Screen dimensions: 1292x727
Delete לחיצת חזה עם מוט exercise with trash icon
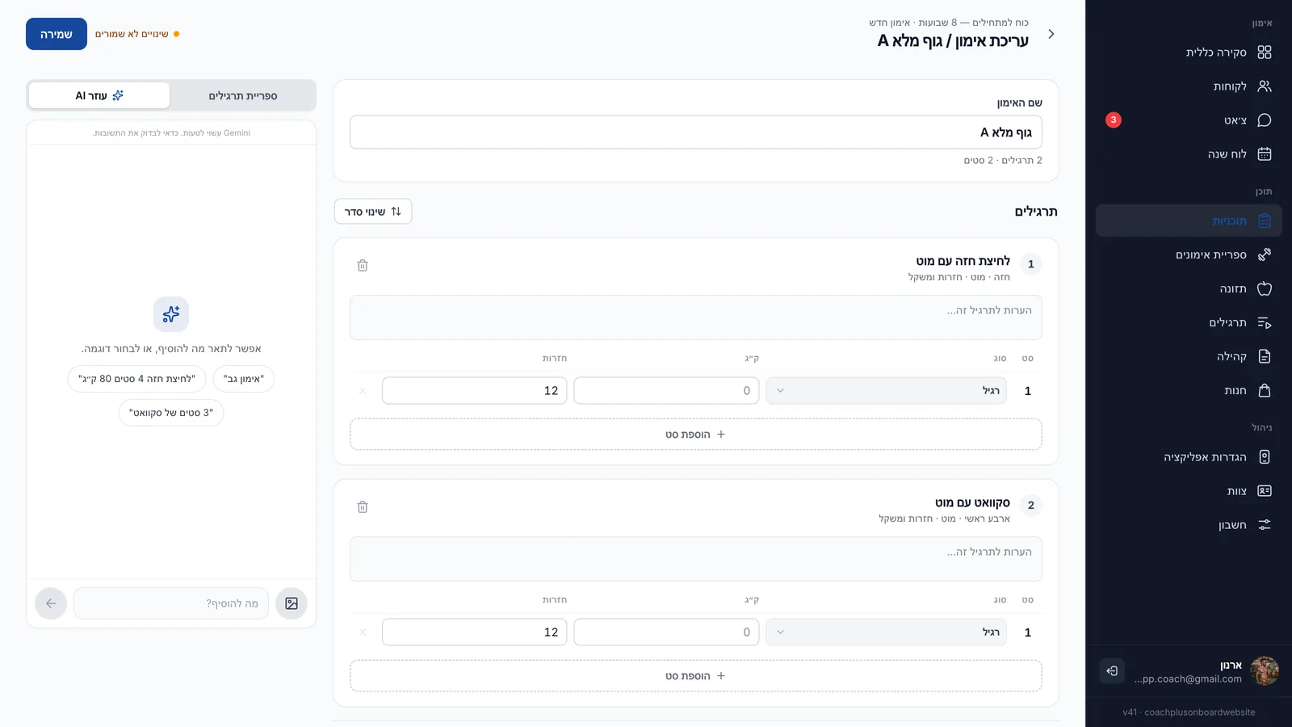(x=363, y=265)
